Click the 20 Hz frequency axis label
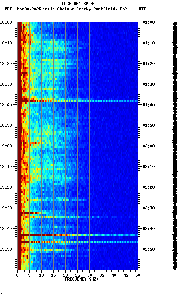This screenshot has width=190, height=297. click(x=65, y=275)
